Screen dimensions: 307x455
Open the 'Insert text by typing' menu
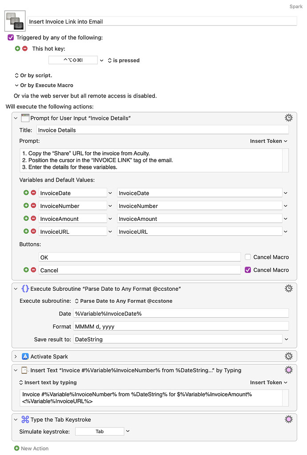48,382
